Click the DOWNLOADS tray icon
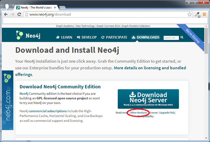 point(134,37)
